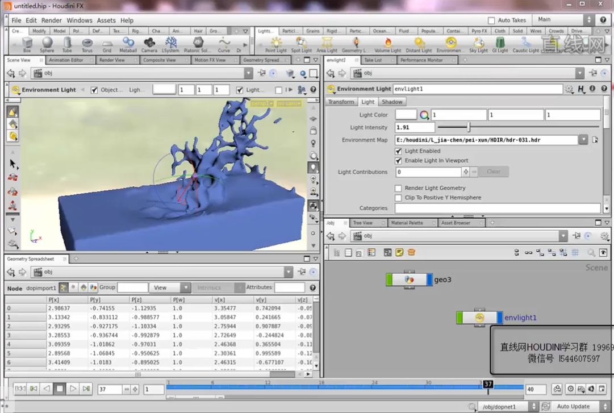Create a Sphere from the shelf
This screenshot has width=614, height=413.
[47, 44]
